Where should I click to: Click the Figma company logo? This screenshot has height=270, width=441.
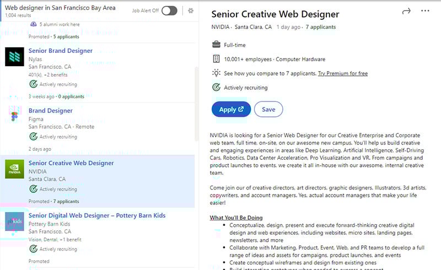coord(15,115)
